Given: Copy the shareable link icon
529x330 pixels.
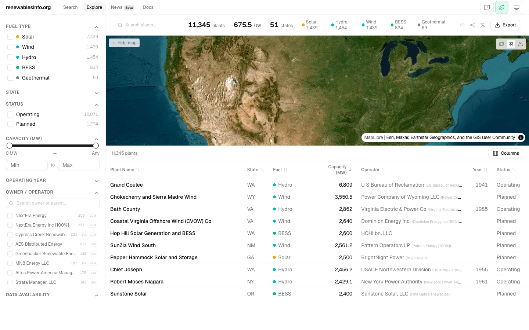Looking at the screenshot, I should (x=462, y=25).
